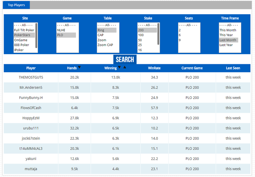Image resolution: width=255 pixels, height=177 pixels.
Task: Choose All option in Game list
Action: tap(66, 25)
